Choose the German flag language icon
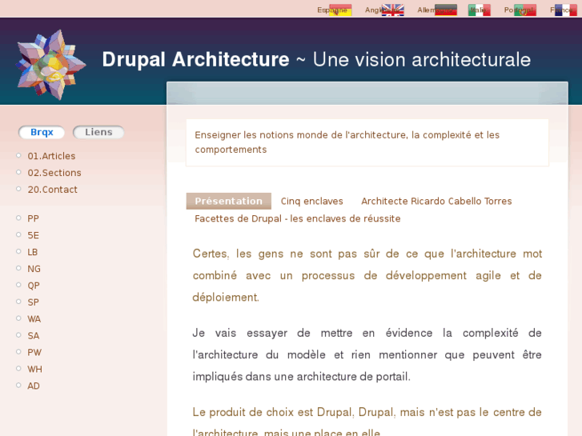The height and width of the screenshot is (436, 582). coord(446,10)
